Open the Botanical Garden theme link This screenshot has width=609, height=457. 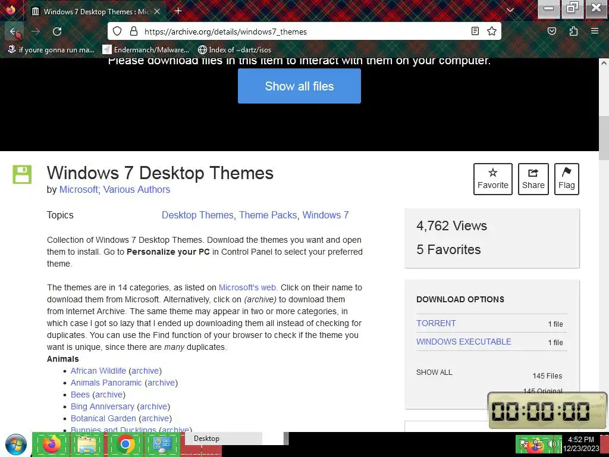(x=103, y=418)
